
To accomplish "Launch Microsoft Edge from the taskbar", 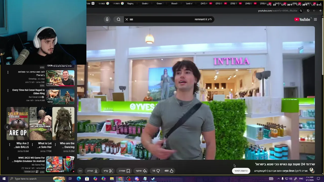I will coord(79,179).
